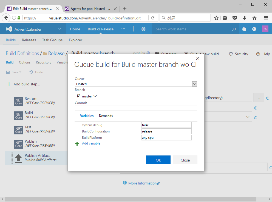The image size is (272, 202).
Task: Switch to the Variables tab in dialog
Action: click(x=87, y=116)
